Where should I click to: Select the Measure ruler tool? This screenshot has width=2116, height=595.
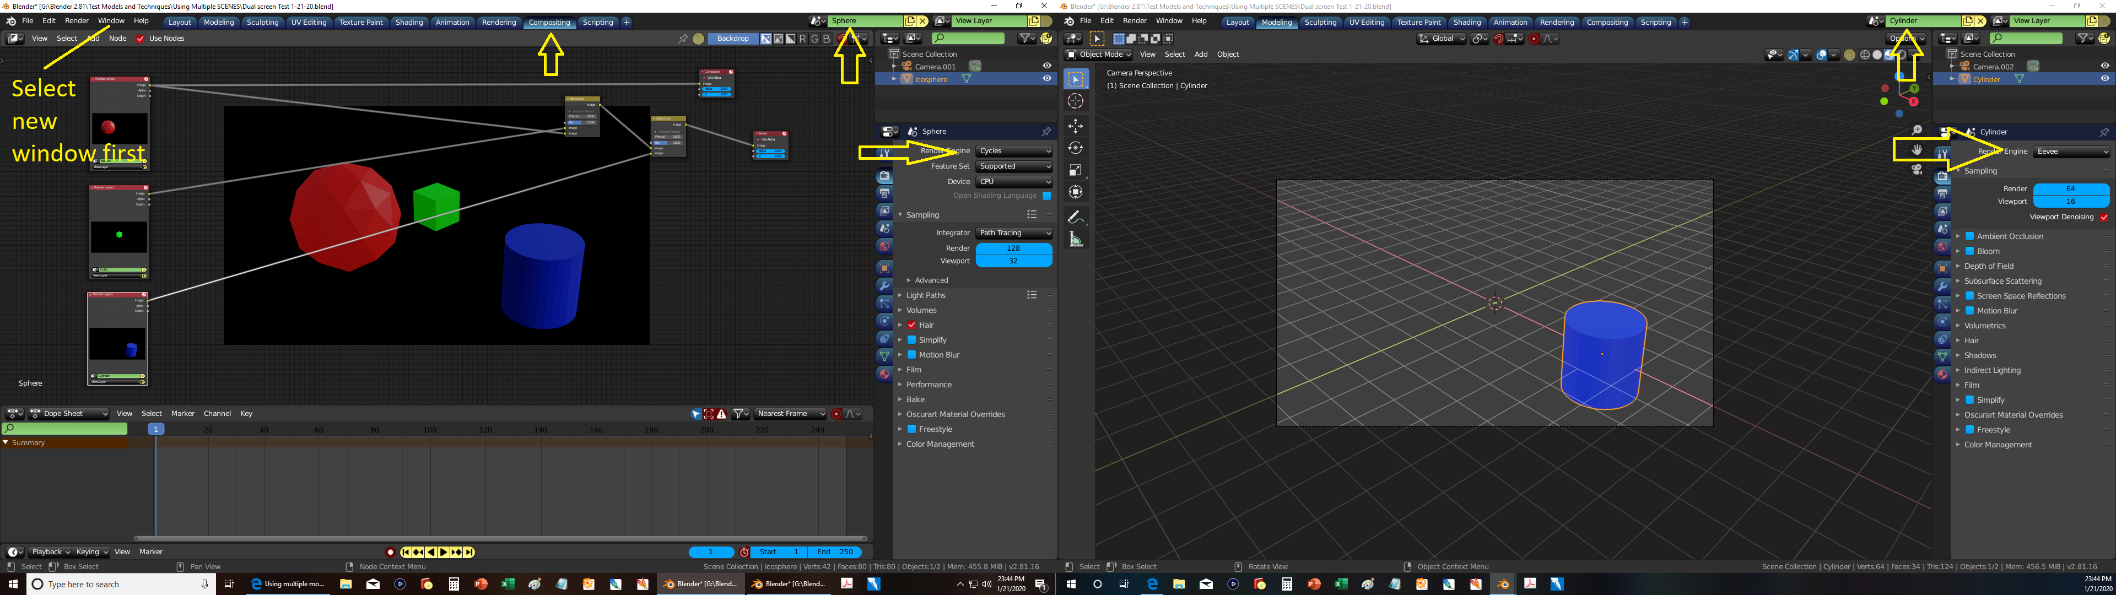1075,239
